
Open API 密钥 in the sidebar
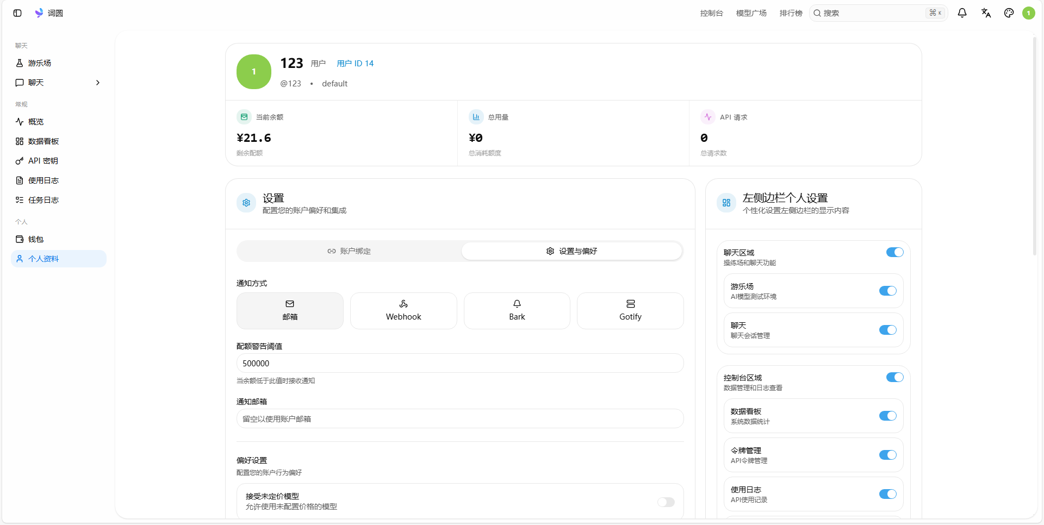59,161
